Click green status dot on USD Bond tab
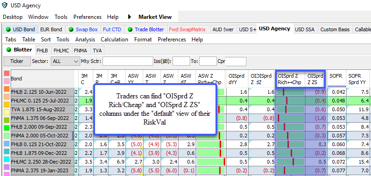This screenshot has height=176, width=371. [x=8, y=30]
